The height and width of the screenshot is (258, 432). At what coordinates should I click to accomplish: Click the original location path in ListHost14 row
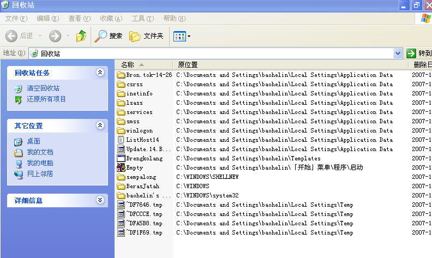pyautogui.click(x=285, y=140)
